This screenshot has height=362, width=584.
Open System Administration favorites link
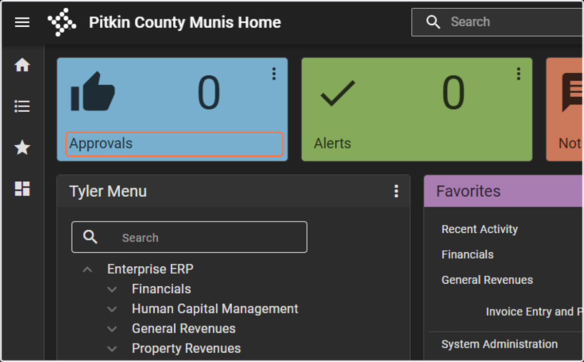[x=499, y=344]
